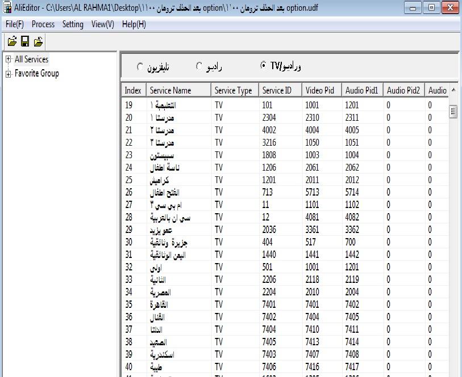Click Service ID 1808 in row 23
The image size is (462, 377).
[x=269, y=155]
